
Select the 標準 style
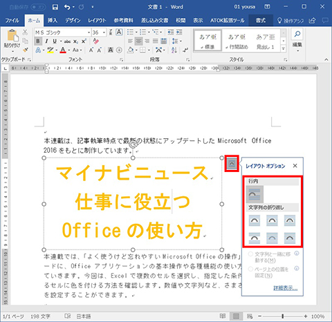pos(207,41)
